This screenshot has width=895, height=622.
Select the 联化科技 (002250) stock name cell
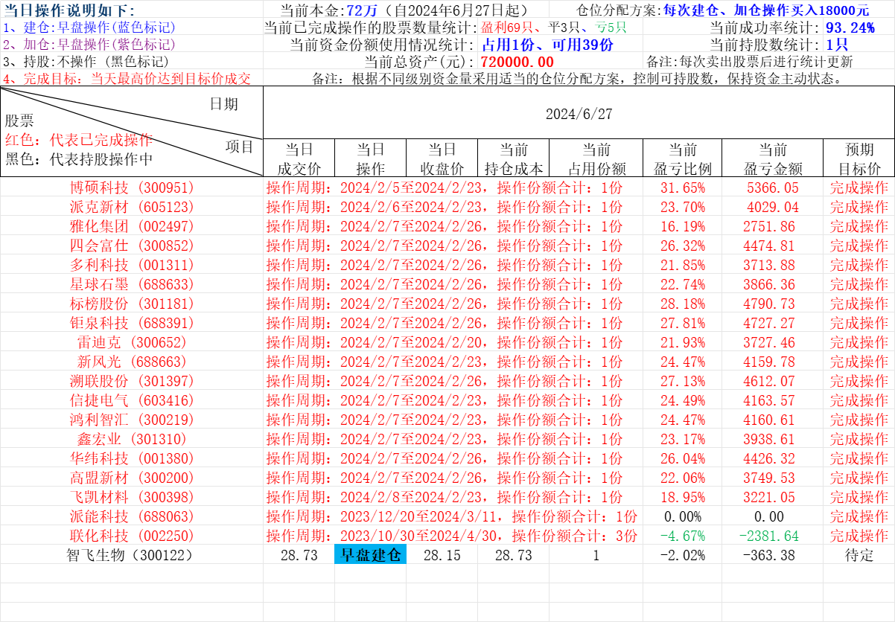[x=131, y=536]
